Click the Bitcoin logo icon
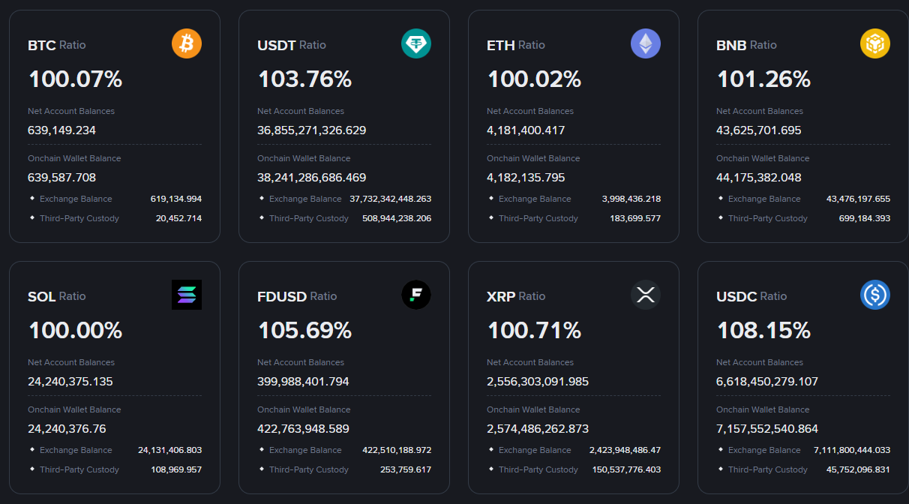 click(x=186, y=43)
